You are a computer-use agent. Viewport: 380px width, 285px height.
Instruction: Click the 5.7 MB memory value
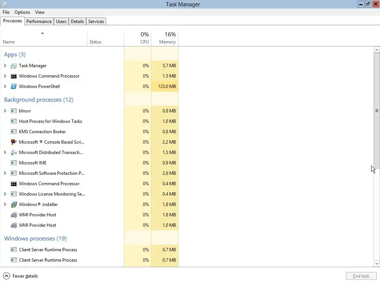pos(169,66)
